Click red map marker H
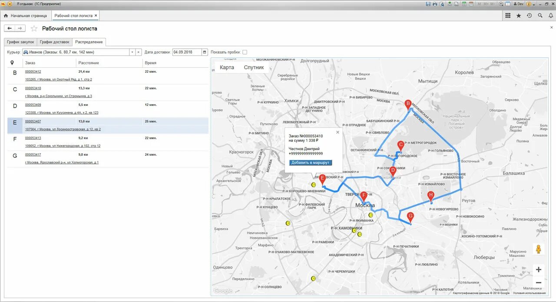Viewport: 556px width, 302px height. point(430,196)
